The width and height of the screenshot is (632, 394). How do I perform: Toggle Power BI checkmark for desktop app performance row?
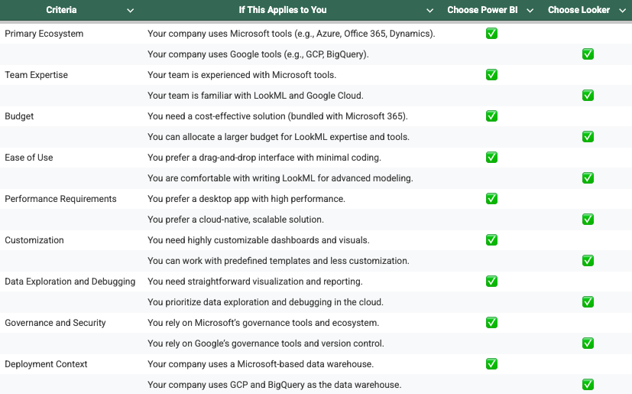pos(491,199)
